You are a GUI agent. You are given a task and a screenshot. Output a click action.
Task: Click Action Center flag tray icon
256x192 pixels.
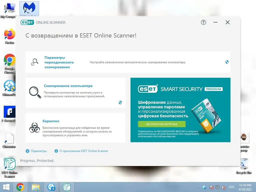211,187
